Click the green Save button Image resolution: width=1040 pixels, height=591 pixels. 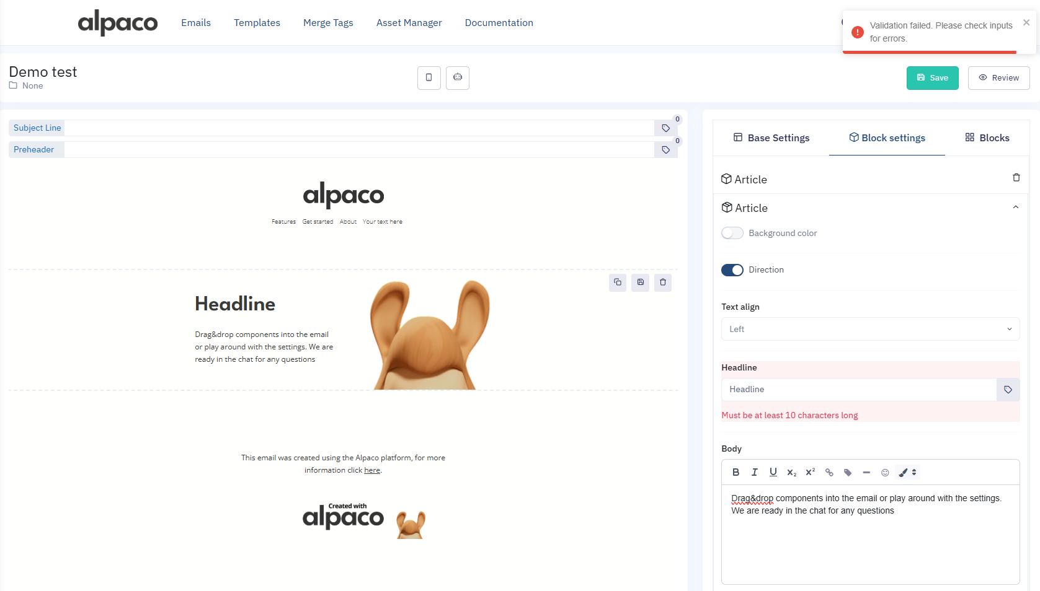tap(932, 78)
